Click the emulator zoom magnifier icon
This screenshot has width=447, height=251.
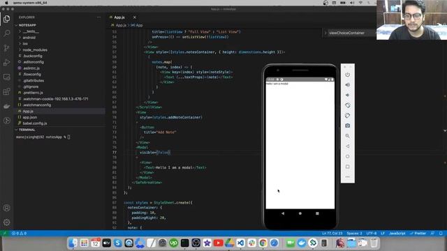(348, 136)
